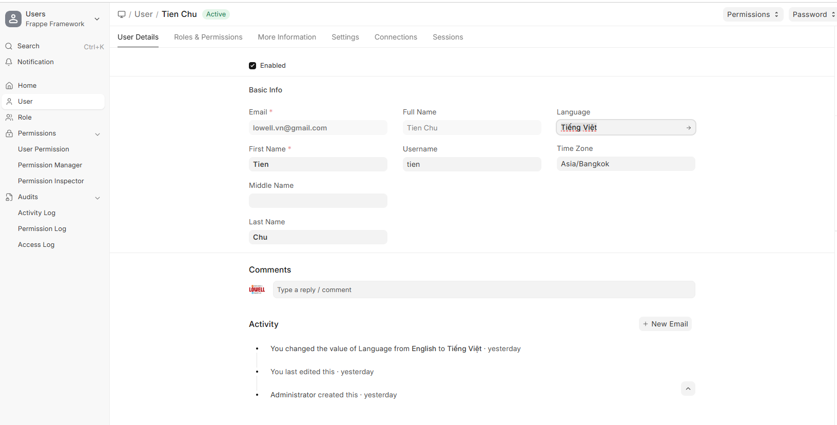Click the arrow icon in Language field
Image resolution: width=837 pixels, height=425 pixels.
click(688, 128)
